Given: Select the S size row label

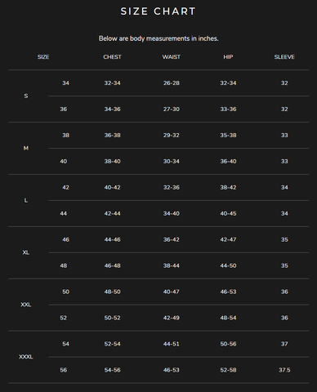Looking at the screenshot, I should (x=26, y=96).
